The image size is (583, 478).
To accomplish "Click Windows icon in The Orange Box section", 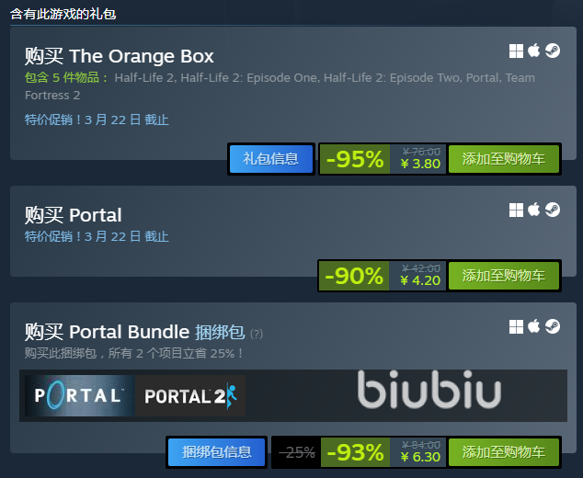I will coord(516,51).
